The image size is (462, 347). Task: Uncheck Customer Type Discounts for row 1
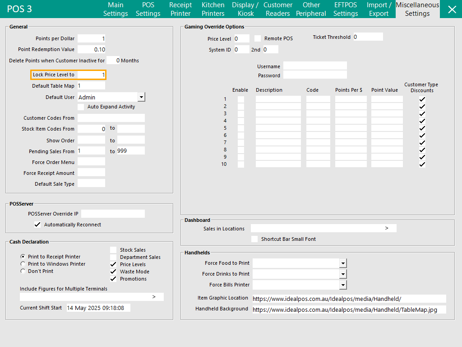422,99
